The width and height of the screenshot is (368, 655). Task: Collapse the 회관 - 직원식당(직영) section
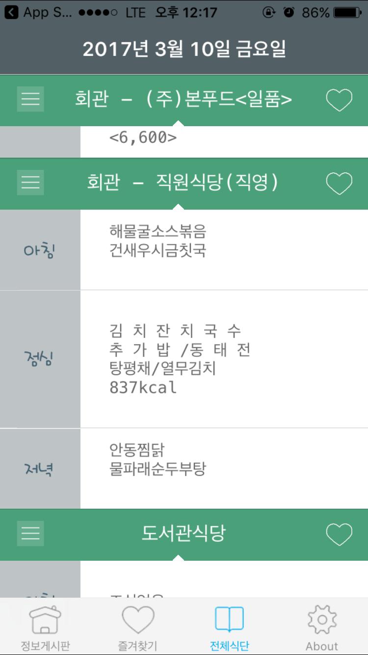pos(183,183)
